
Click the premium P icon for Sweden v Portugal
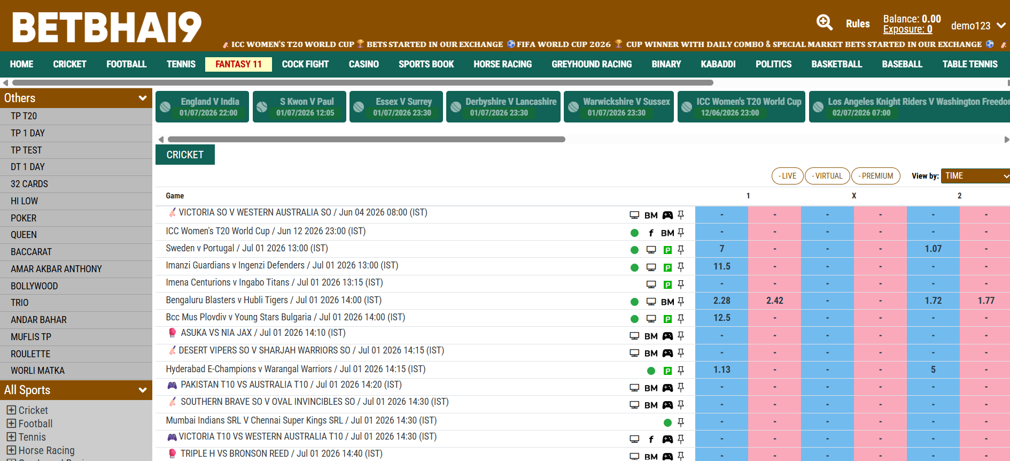pos(667,250)
